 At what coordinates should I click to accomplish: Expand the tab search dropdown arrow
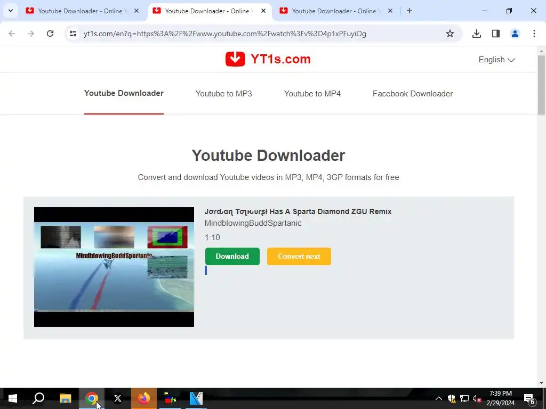[11, 11]
